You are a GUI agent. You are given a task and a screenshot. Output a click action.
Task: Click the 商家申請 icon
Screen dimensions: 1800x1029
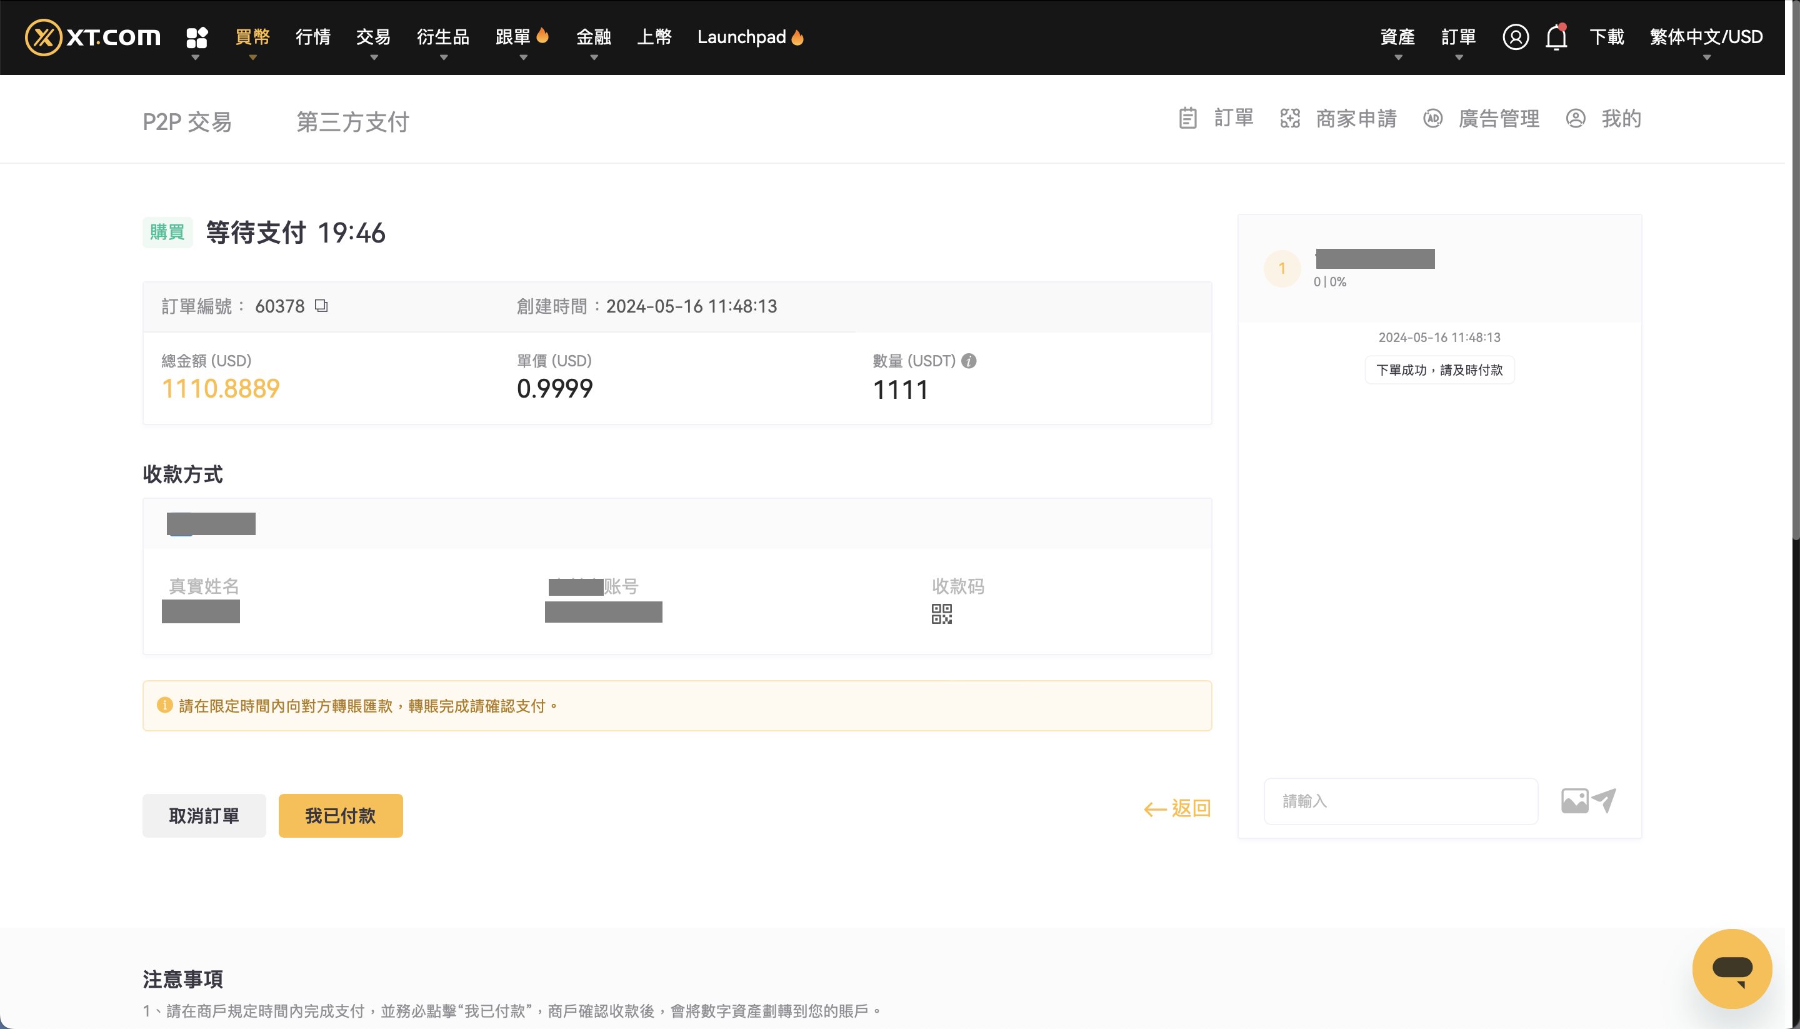1290,118
